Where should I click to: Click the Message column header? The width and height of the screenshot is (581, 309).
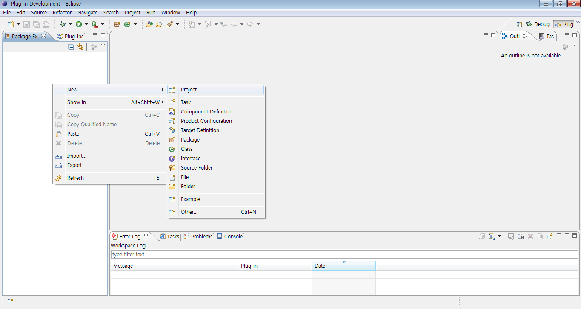point(174,266)
